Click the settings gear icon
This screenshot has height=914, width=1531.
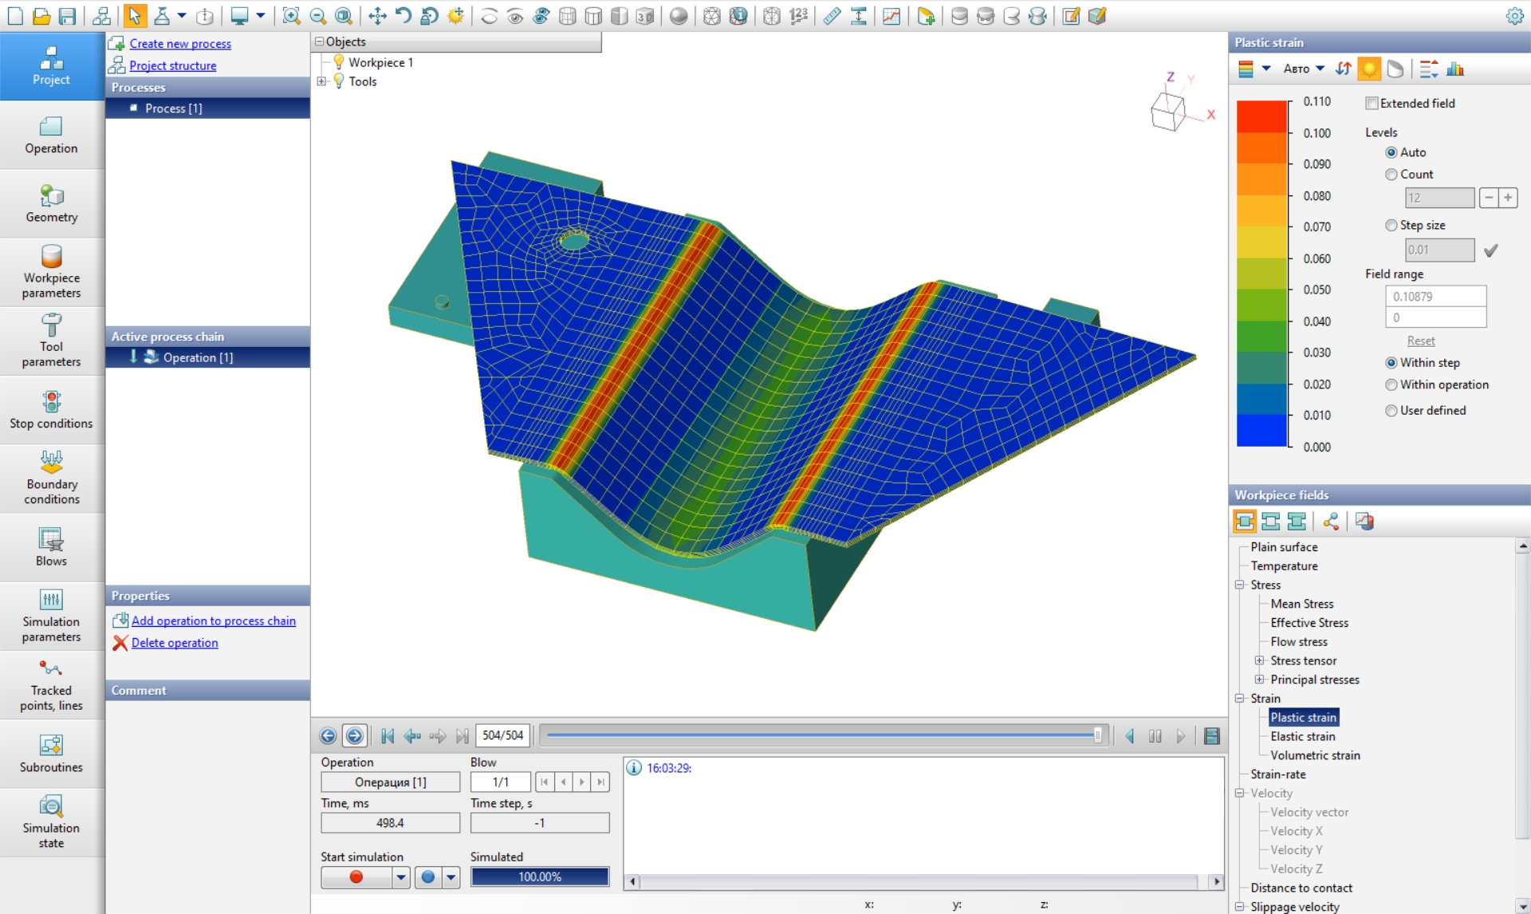[1514, 16]
